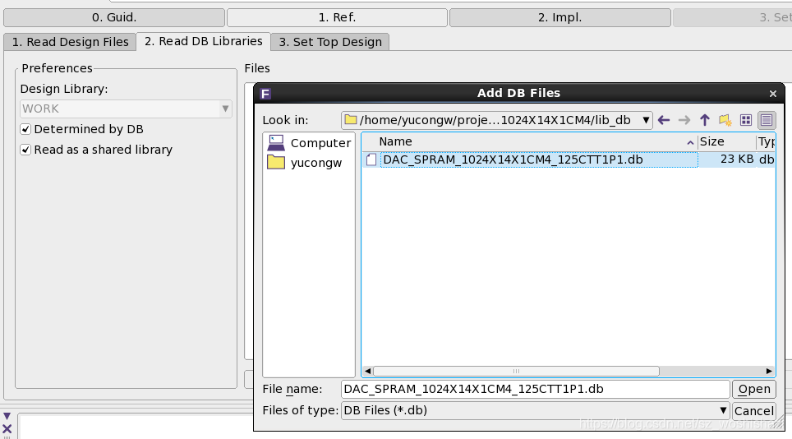Open the yucongw folder shortcut
This screenshot has height=439, width=792.
[x=305, y=163]
